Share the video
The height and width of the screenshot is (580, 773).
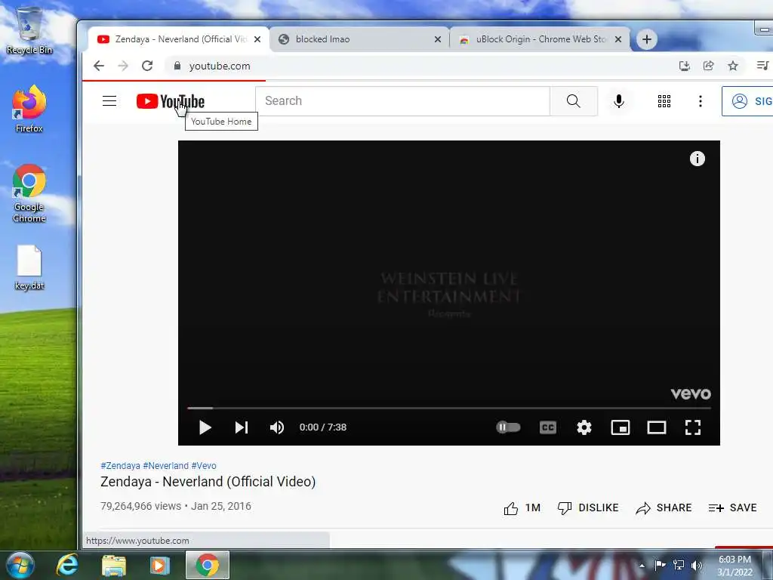[x=664, y=508]
